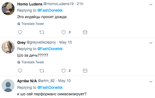
Task: Retweet the Homo Ludens tweet
Action: (x=42, y=32)
